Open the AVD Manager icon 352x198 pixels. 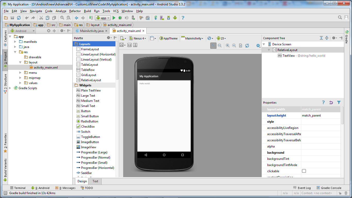(x=162, y=18)
